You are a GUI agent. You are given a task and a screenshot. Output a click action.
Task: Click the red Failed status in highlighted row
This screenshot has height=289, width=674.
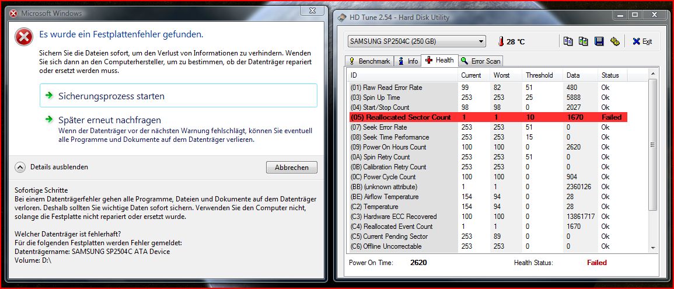pyautogui.click(x=611, y=117)
